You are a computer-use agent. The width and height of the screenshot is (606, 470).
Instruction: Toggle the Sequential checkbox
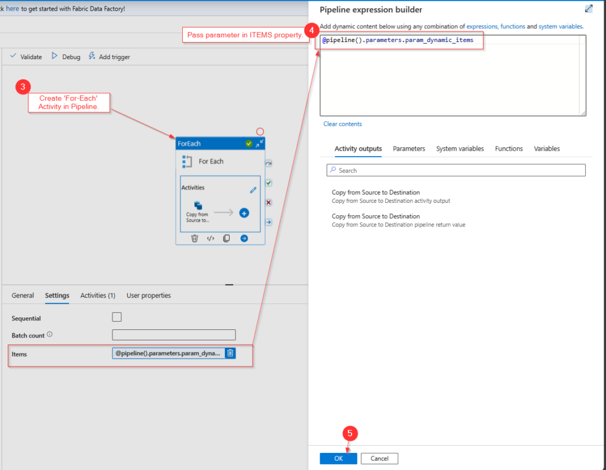117,317
